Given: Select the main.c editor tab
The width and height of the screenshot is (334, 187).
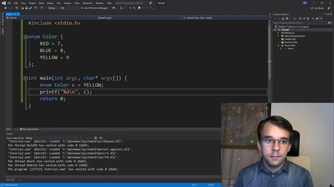Looking at the screenshot, I should pos(9,14).
